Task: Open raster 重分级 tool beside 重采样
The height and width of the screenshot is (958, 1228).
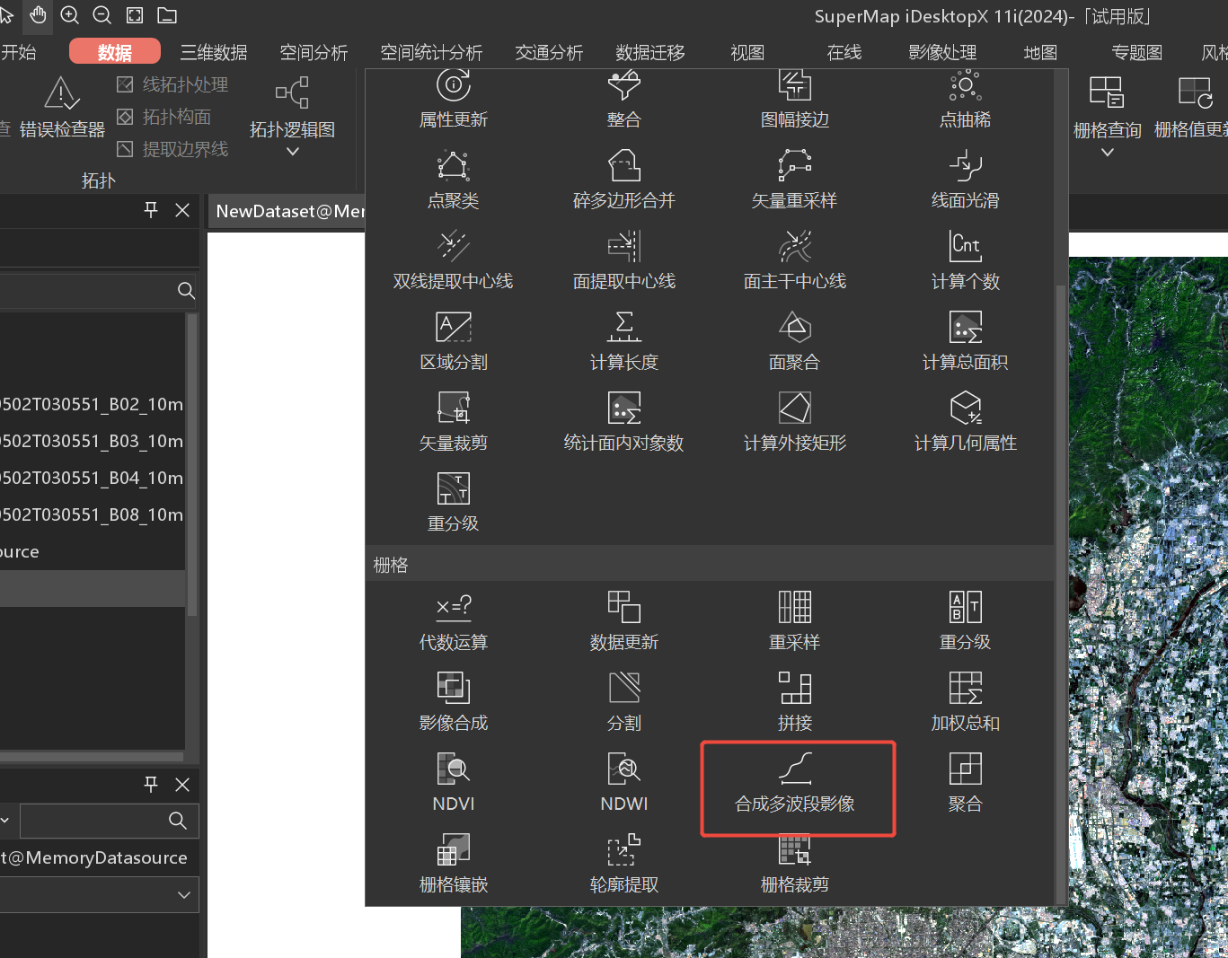Action: [x=966, y=622]
